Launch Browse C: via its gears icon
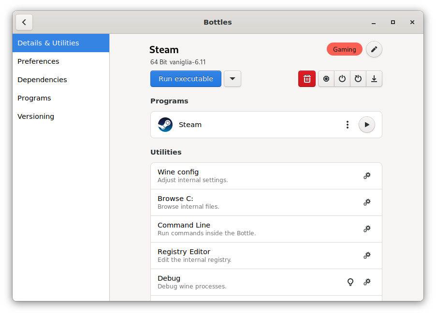This screenshot has height=315, width=436. [x=367, y=202]
